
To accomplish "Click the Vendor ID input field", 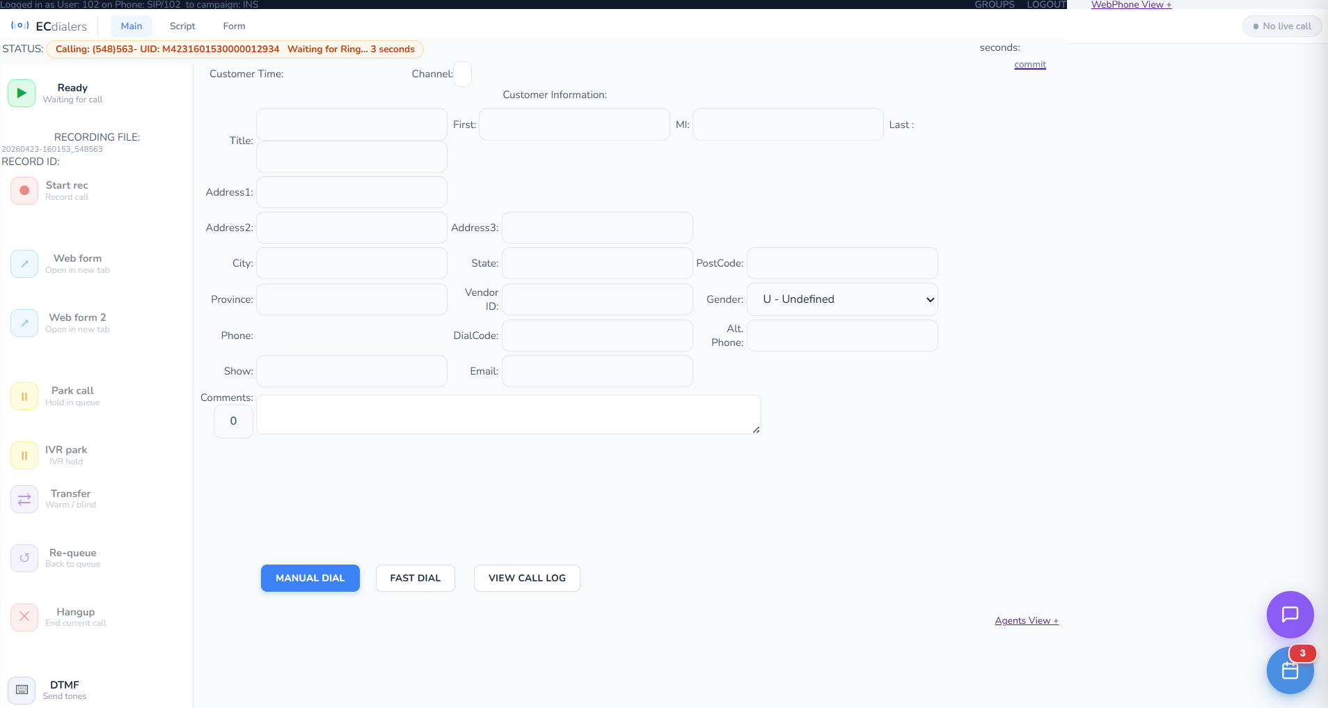I will pos(597,299).
